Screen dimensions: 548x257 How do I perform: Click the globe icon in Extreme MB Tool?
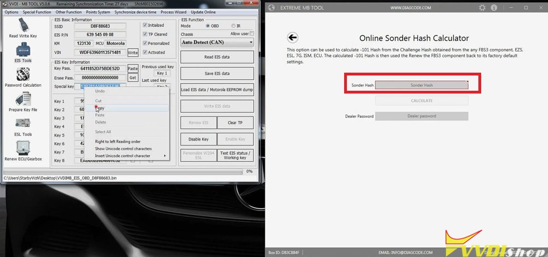[272, 8]
